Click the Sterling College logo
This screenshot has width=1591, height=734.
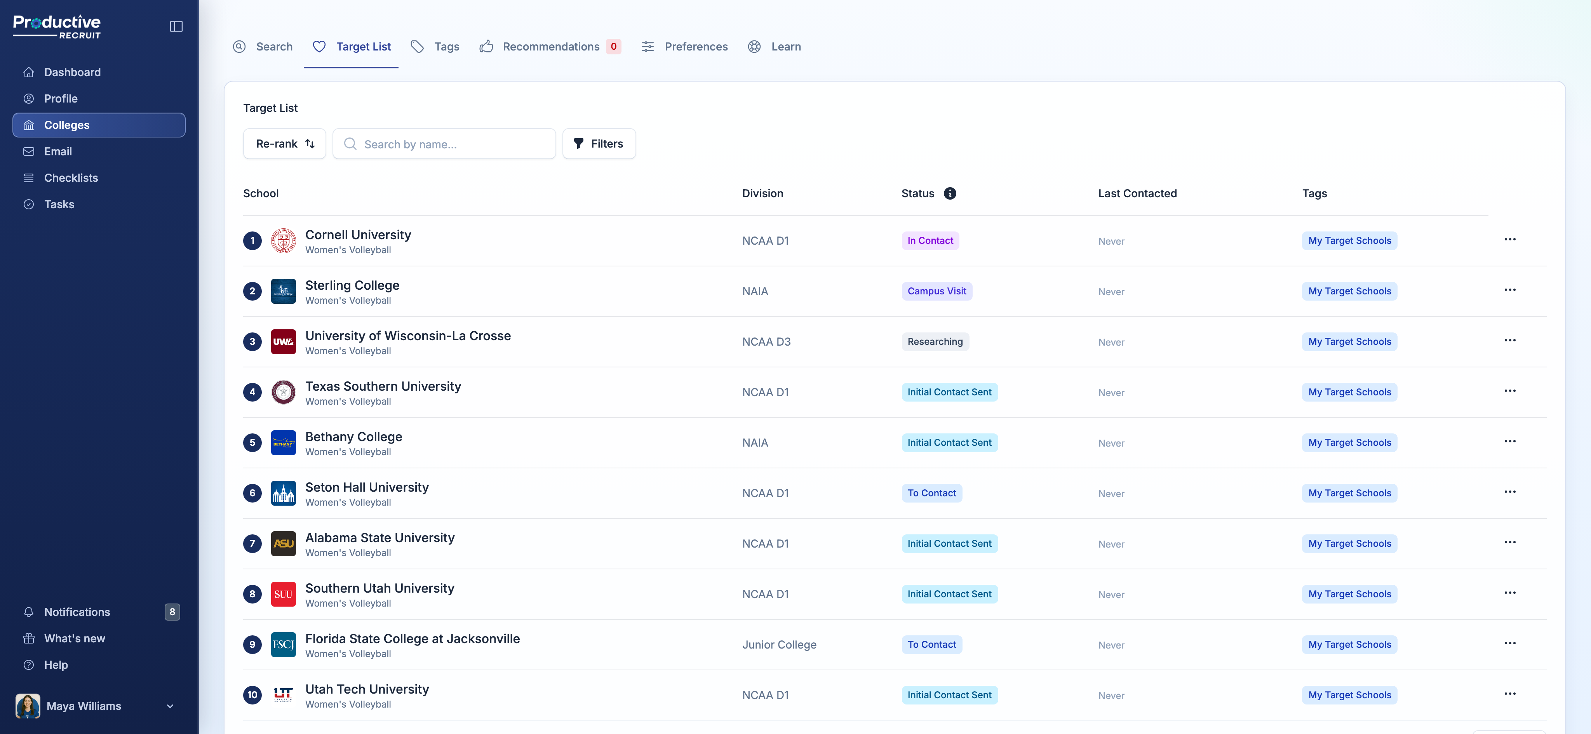pyautogui.click(x=284, y=291)
